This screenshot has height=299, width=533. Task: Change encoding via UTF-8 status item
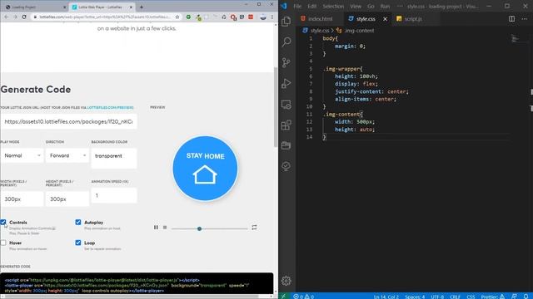click(x=437, y=297)
